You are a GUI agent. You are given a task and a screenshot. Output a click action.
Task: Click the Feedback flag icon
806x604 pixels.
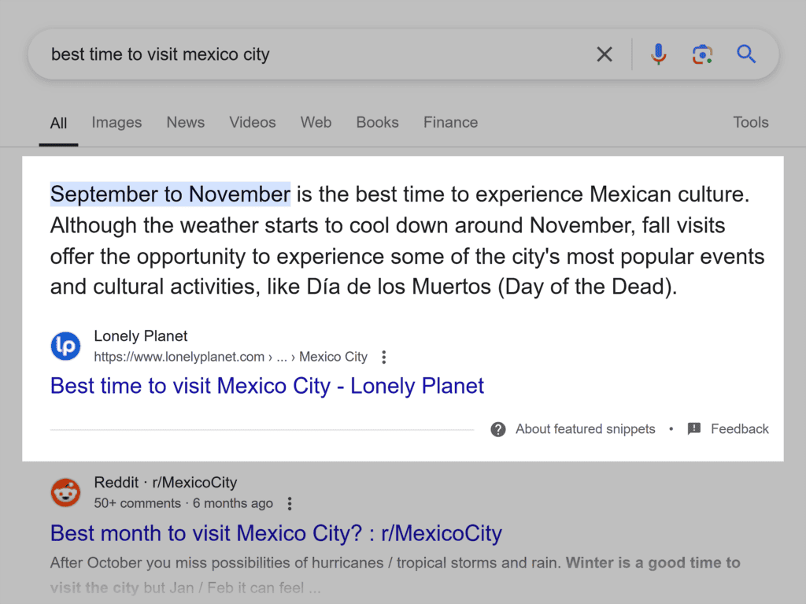(693, 428)
